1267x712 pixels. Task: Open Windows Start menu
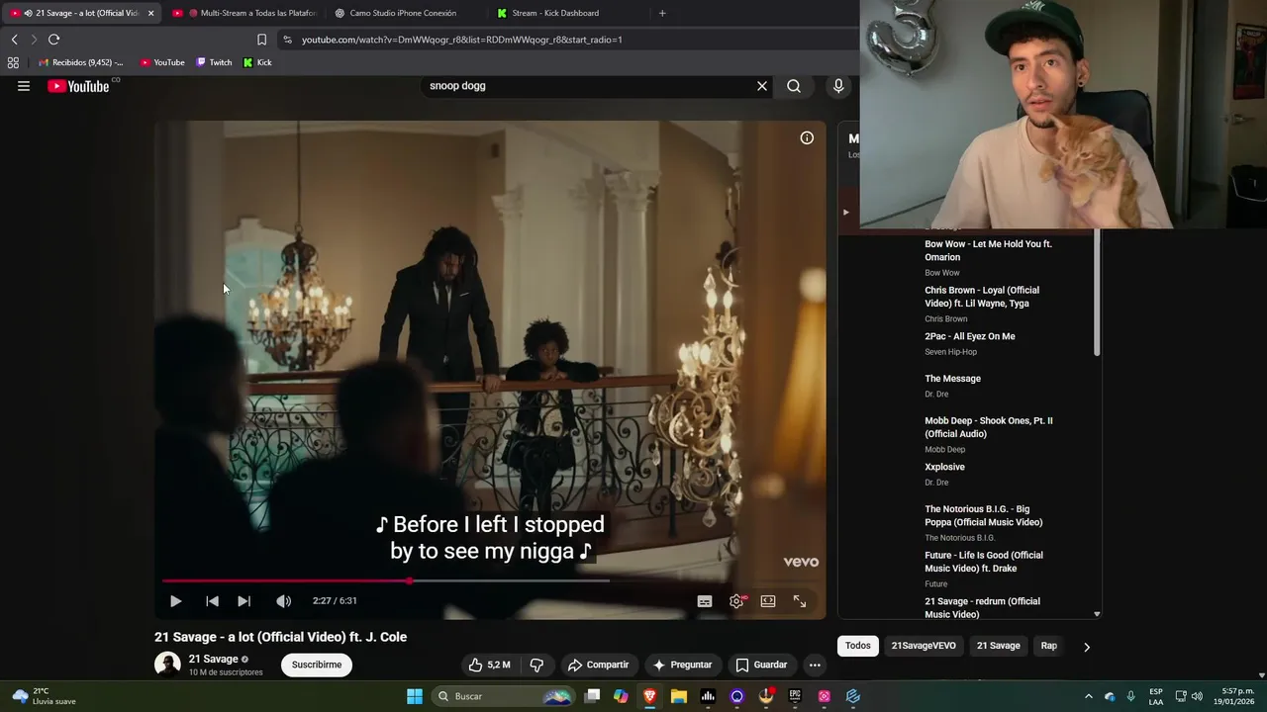[x=415, y=696]
